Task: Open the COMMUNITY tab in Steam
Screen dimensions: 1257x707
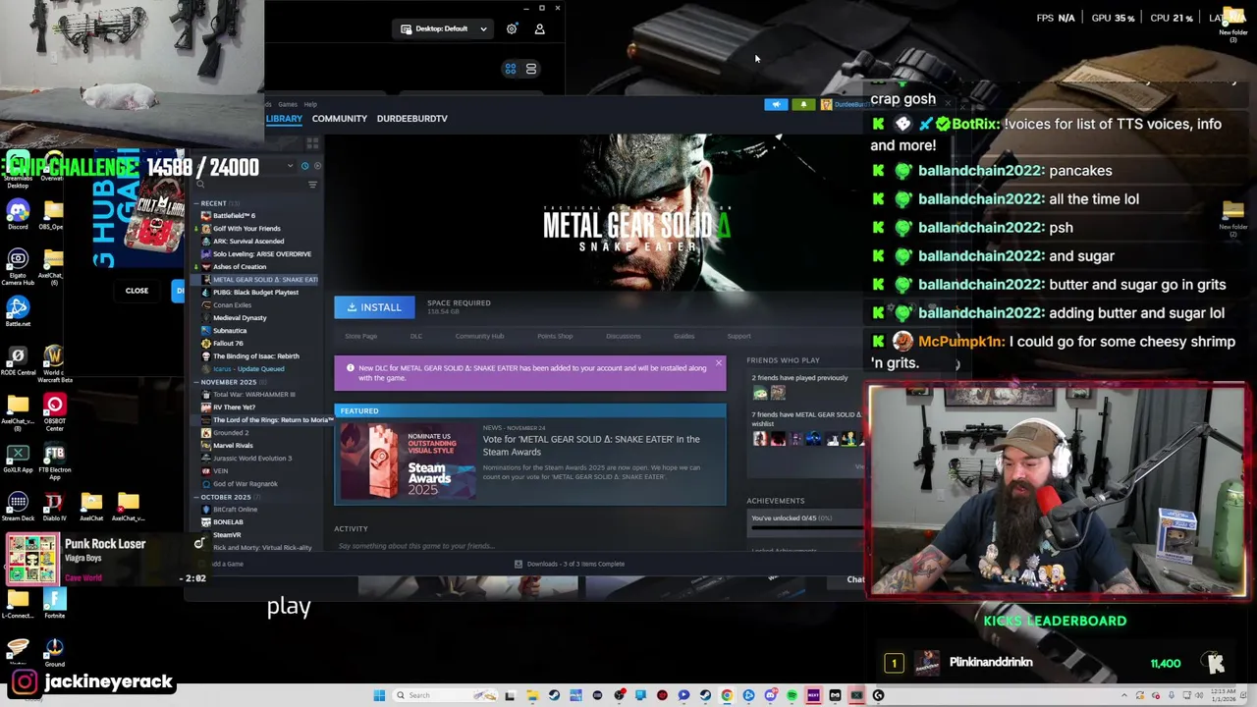Action: [339, 119]
